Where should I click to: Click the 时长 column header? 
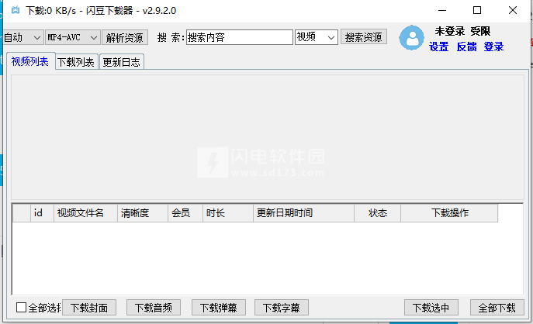228,213
